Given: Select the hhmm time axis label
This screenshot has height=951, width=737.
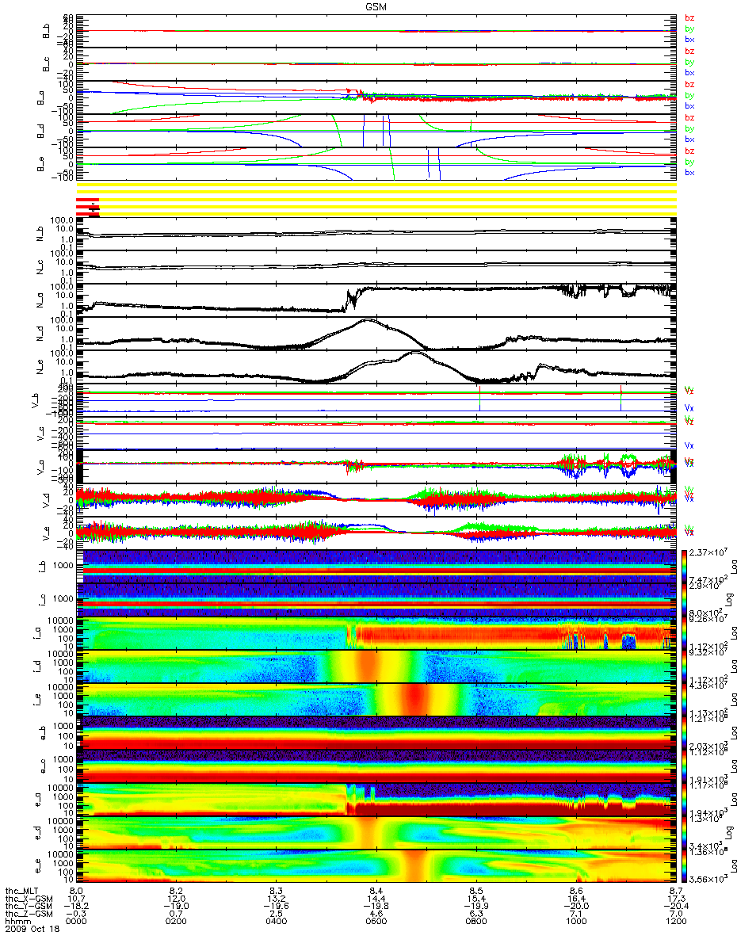Looking at the screenshot, I should click(17, 923).
